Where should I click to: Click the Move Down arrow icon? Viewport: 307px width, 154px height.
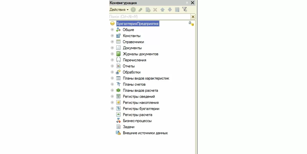tap(170, 10)
